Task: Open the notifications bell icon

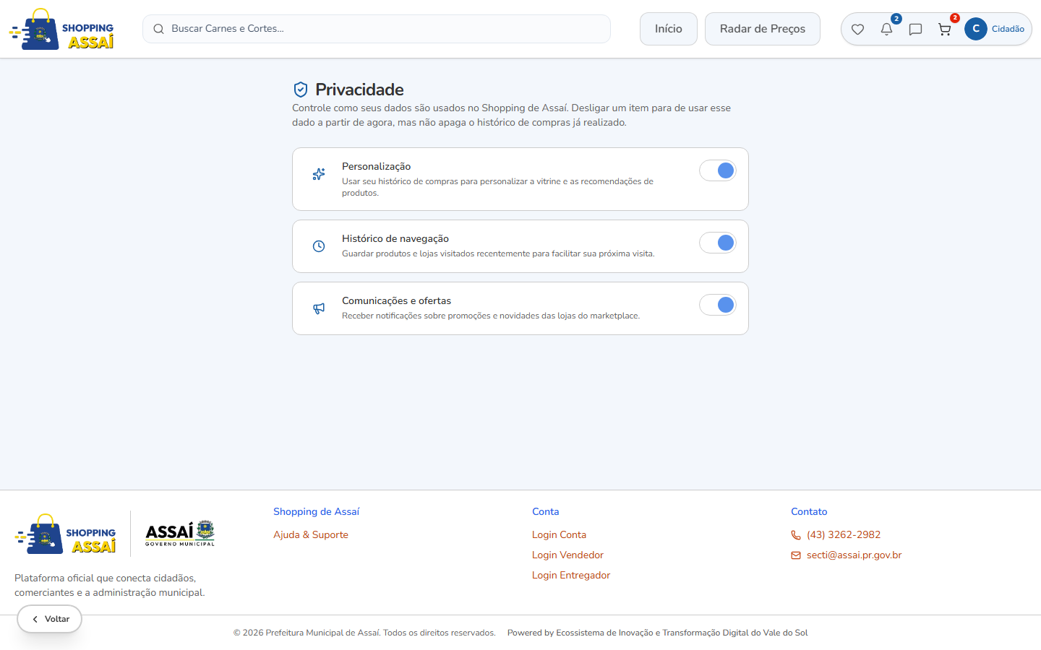Action: point(886,29)
